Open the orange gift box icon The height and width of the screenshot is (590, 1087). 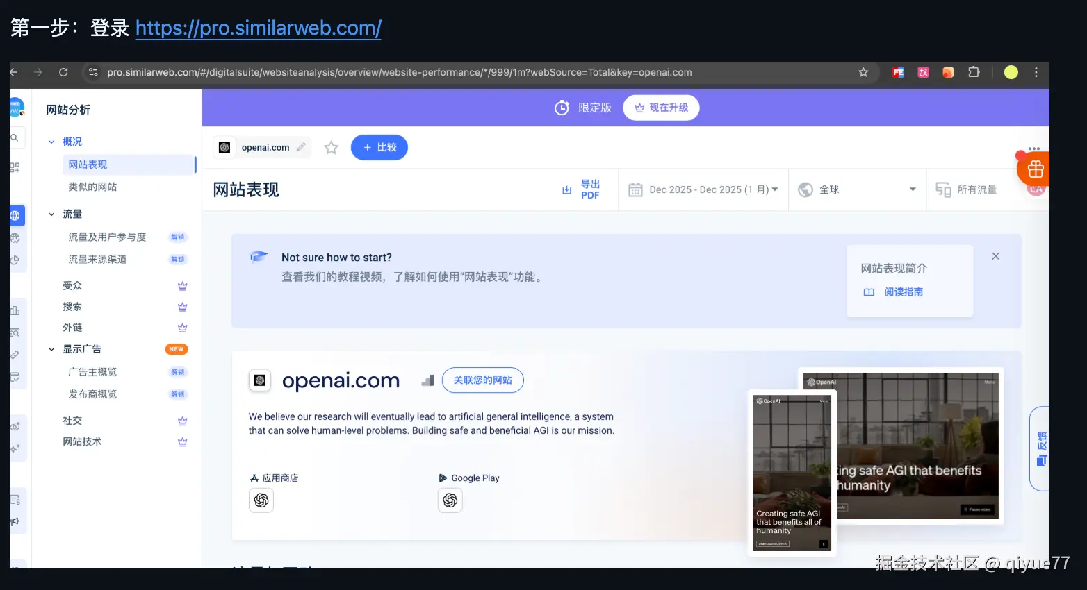pyautogui.click(x=1035, y=169)
